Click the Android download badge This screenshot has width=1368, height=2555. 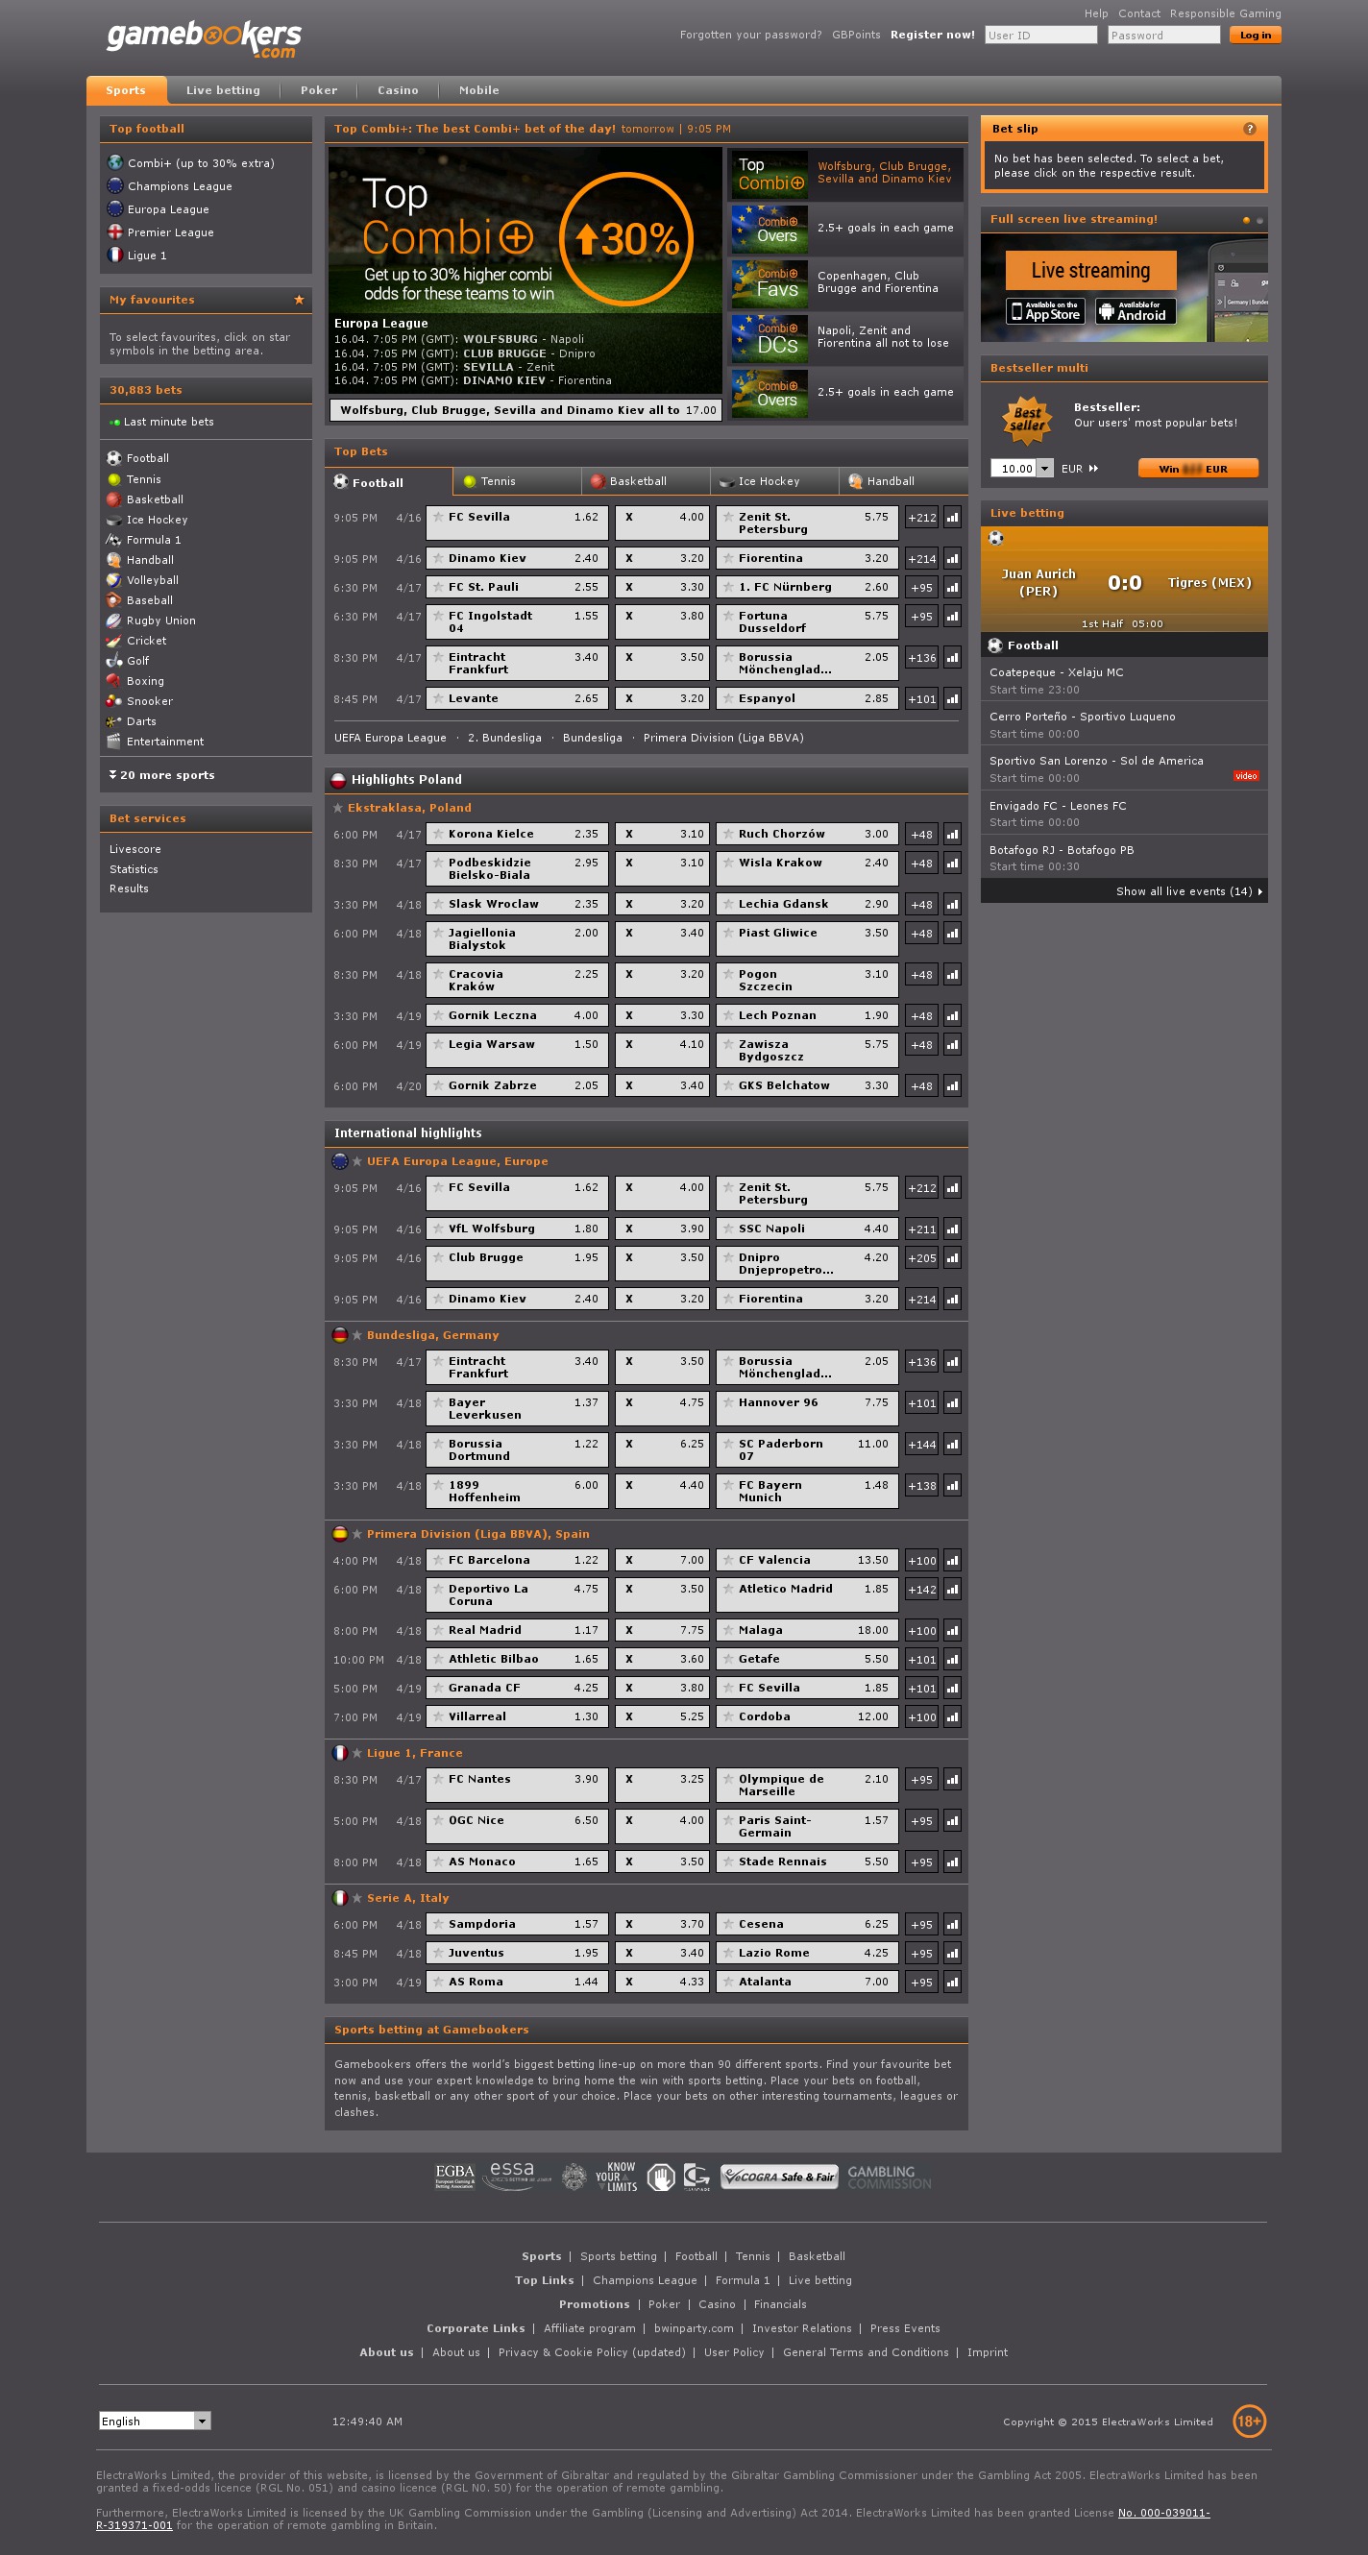point(1135,311)
